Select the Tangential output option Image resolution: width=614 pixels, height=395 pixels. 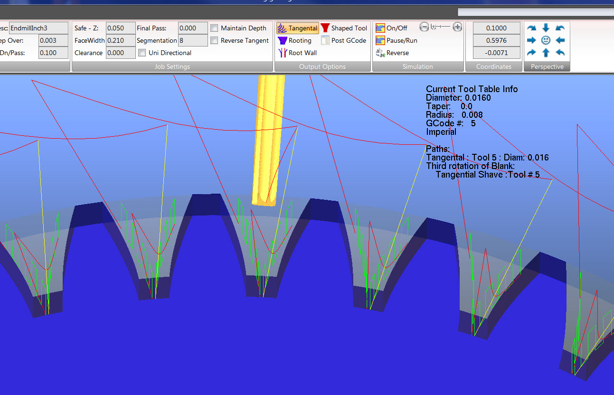(x=297, y=28)
